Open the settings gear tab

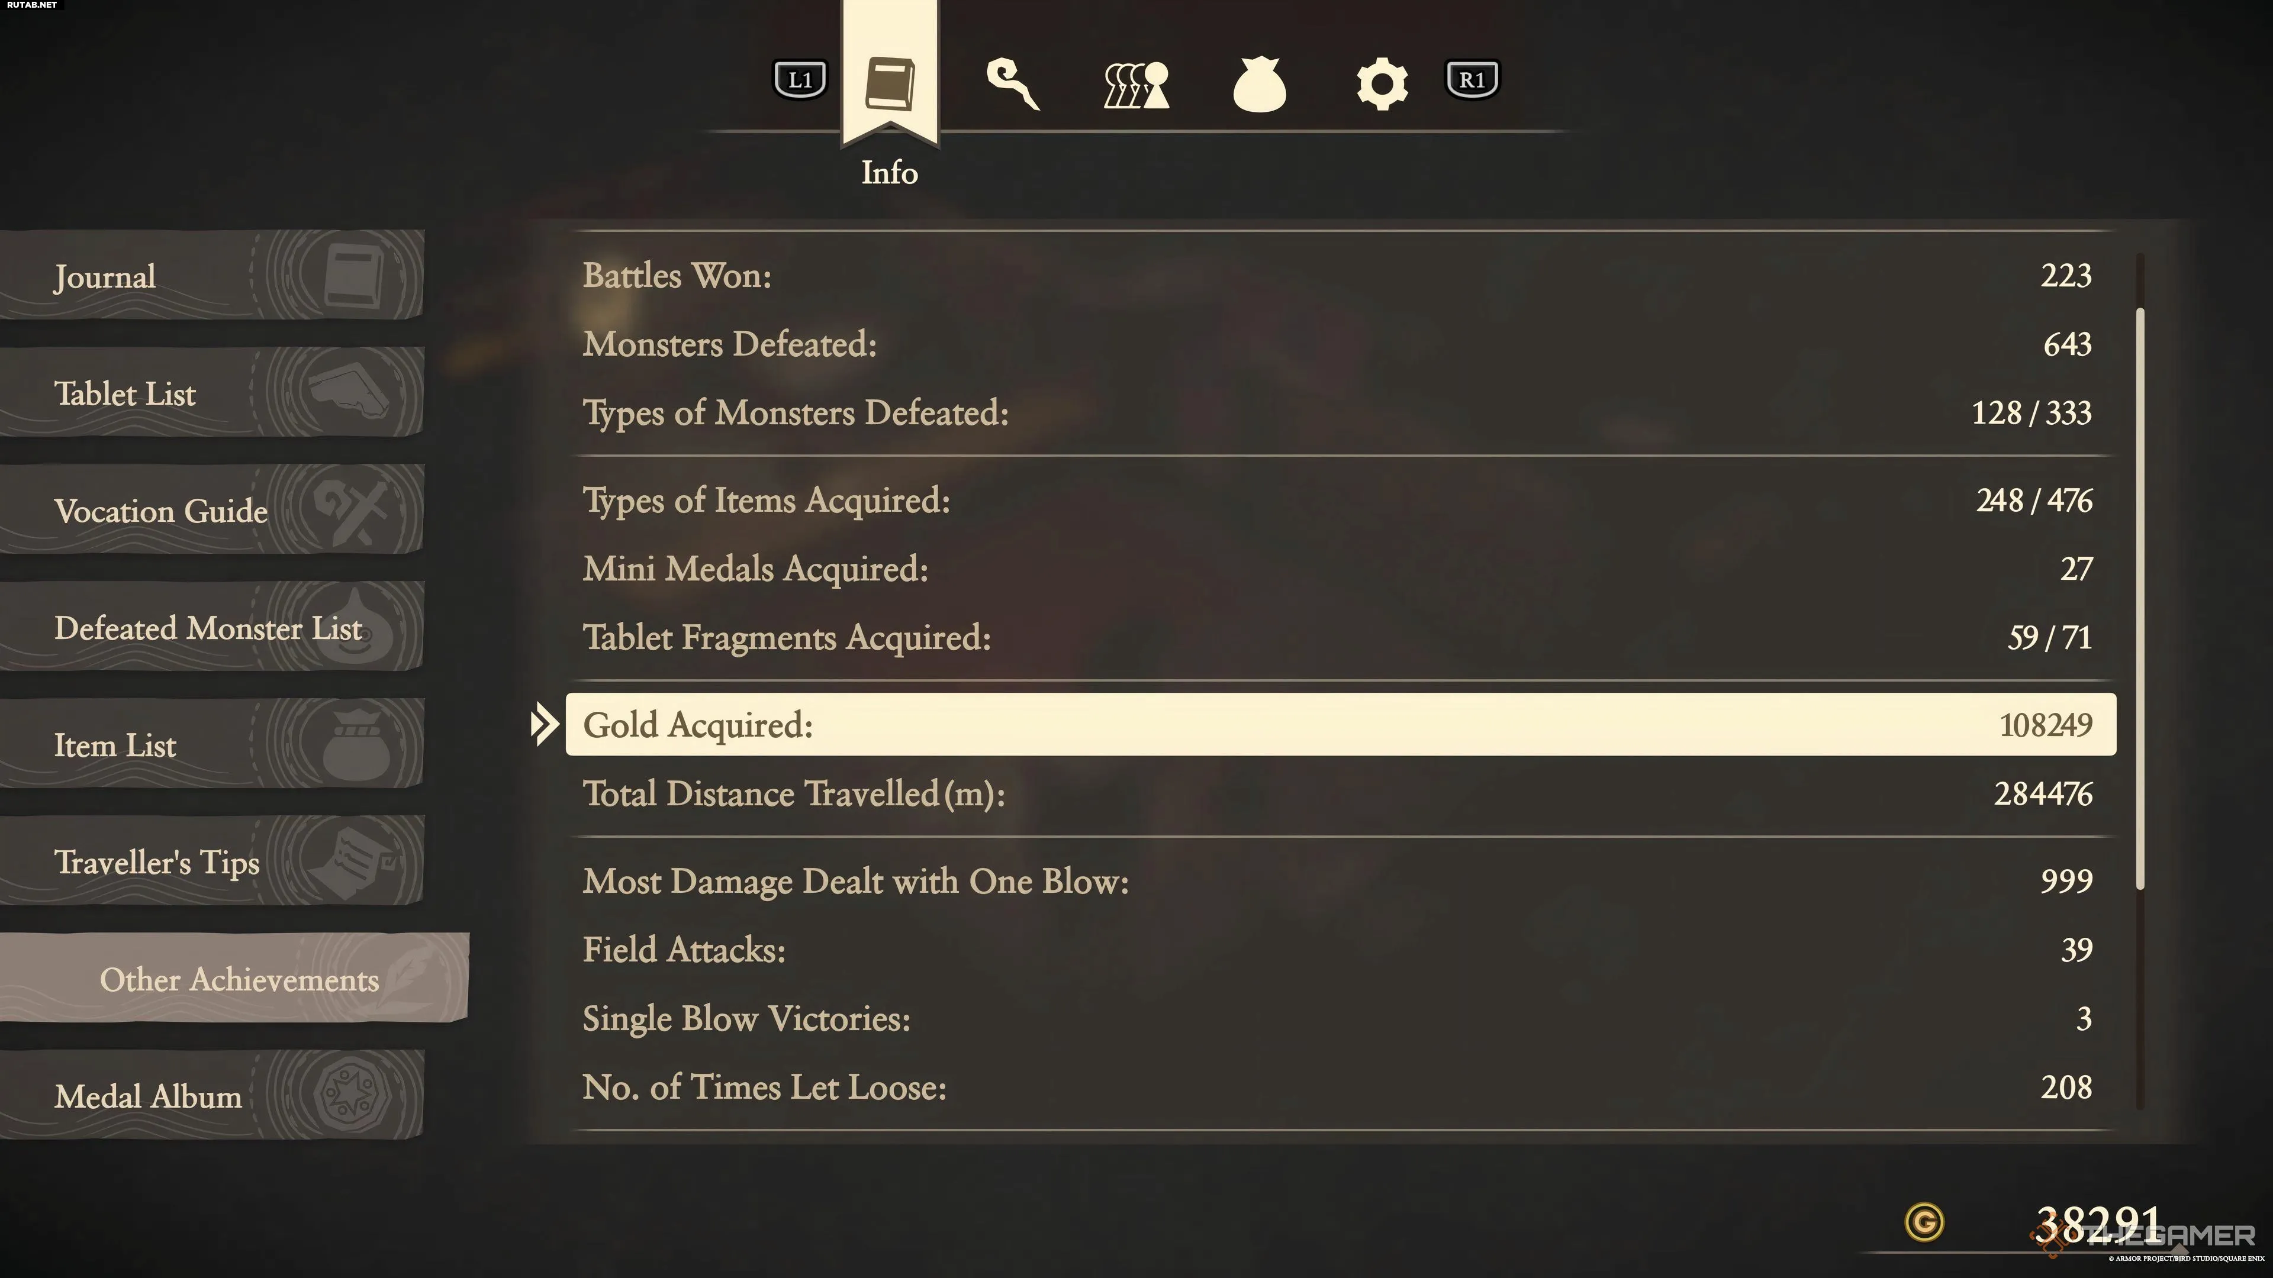click(x=1381, y=85)
